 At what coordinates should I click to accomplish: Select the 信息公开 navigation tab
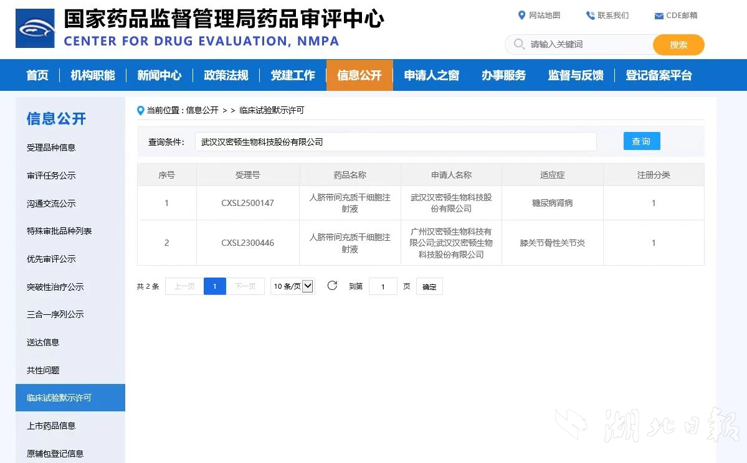pyautogui.click(x=359, y=75)
